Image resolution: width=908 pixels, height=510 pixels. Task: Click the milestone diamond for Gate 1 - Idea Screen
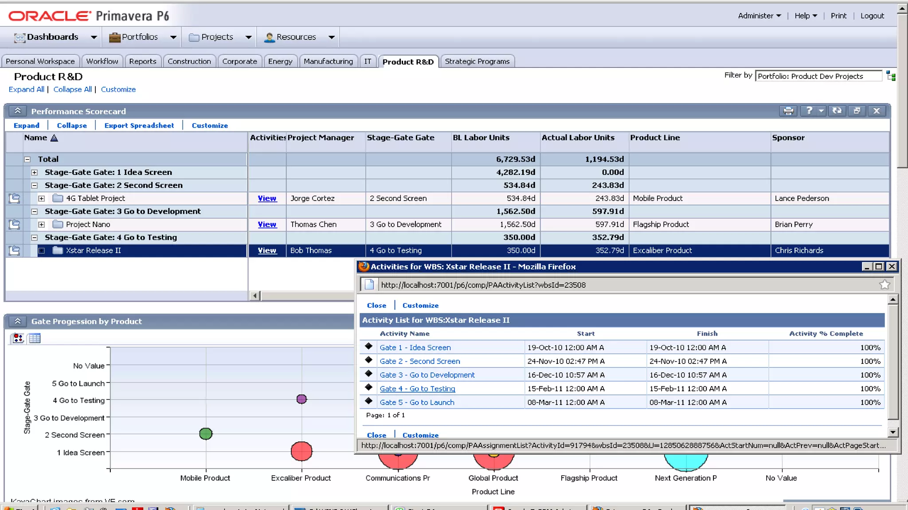pyautogui.click(x=368, y=346)
